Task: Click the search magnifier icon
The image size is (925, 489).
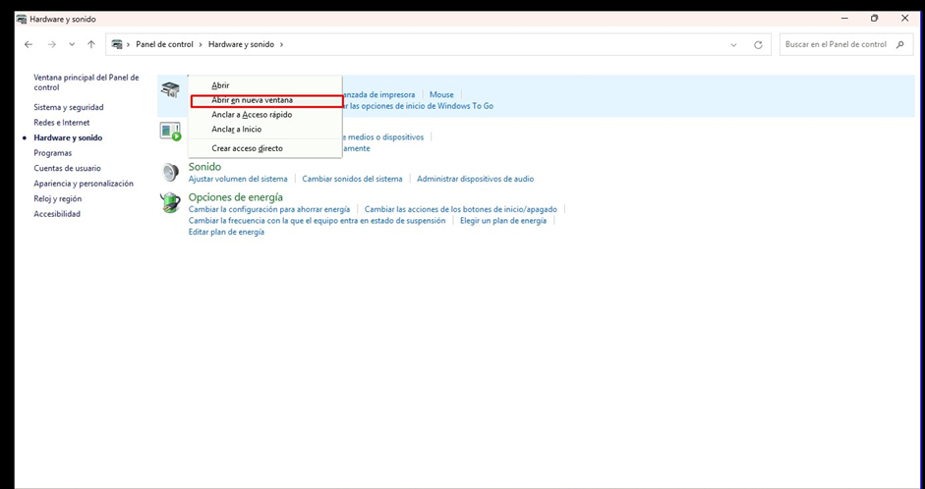Action: click(900, 44)
